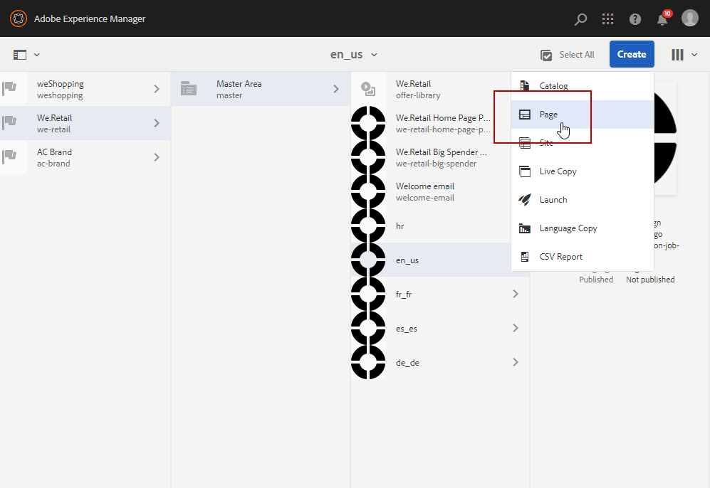710x488 pixels.
Task: Click the AC Brand flag icon
Action: [x=9, y=157]
